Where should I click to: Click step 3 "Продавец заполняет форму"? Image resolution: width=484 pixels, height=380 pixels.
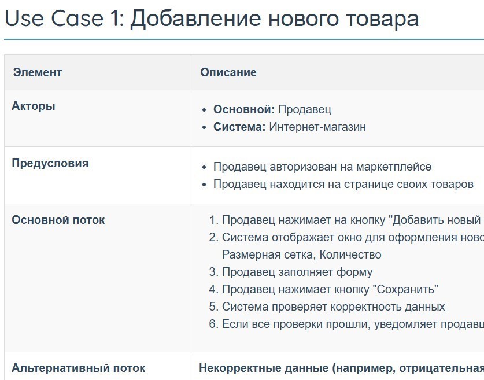point(297,272)
